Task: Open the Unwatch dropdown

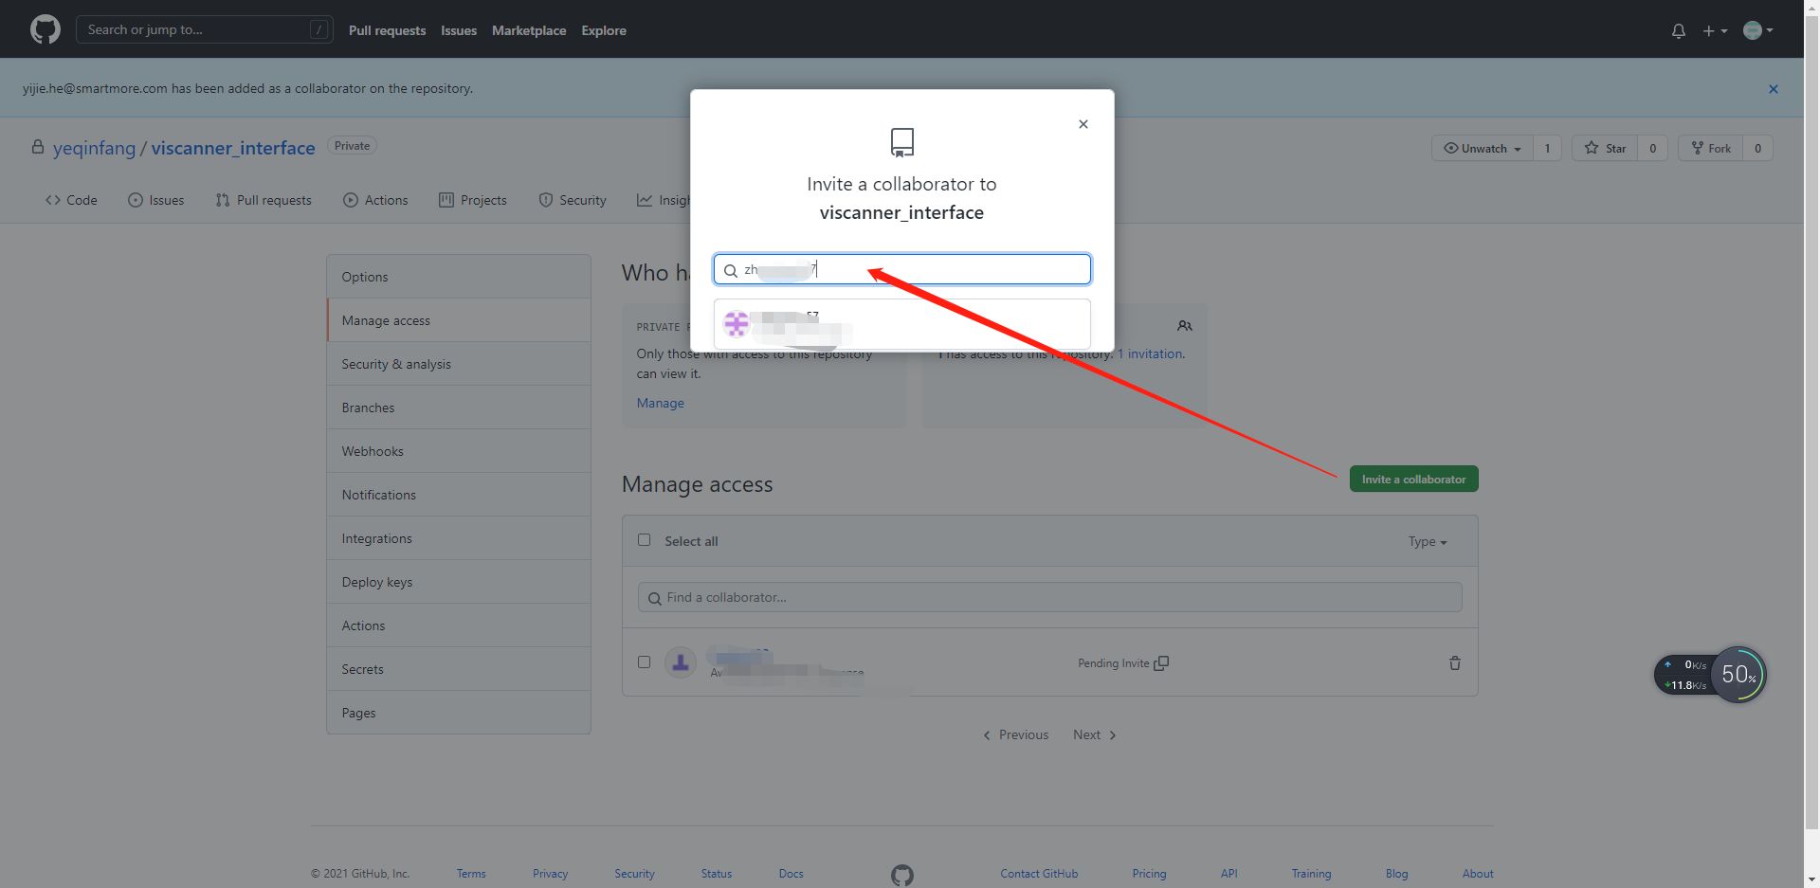Action: click(1483, 148)
